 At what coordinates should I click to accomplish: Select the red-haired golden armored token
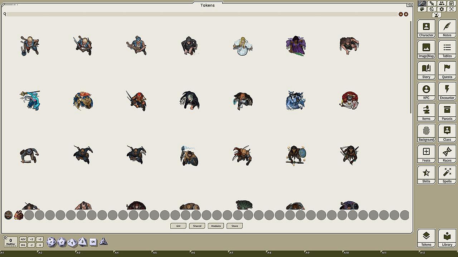pyautogui.click(x=83, y=101)
